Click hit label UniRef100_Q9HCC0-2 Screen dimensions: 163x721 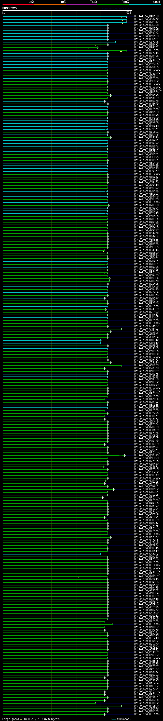tap(148, 90)
